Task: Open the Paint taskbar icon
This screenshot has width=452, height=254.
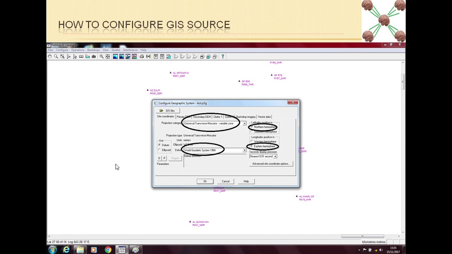Action: pyautogui.click(x=136, y=250)
